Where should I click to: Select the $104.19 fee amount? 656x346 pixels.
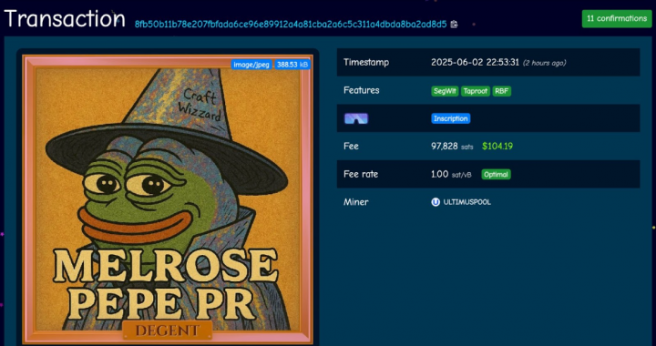click(497, 147)
